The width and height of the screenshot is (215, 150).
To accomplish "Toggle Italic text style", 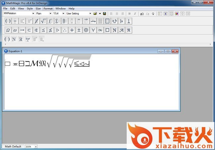I will [135, 14].
